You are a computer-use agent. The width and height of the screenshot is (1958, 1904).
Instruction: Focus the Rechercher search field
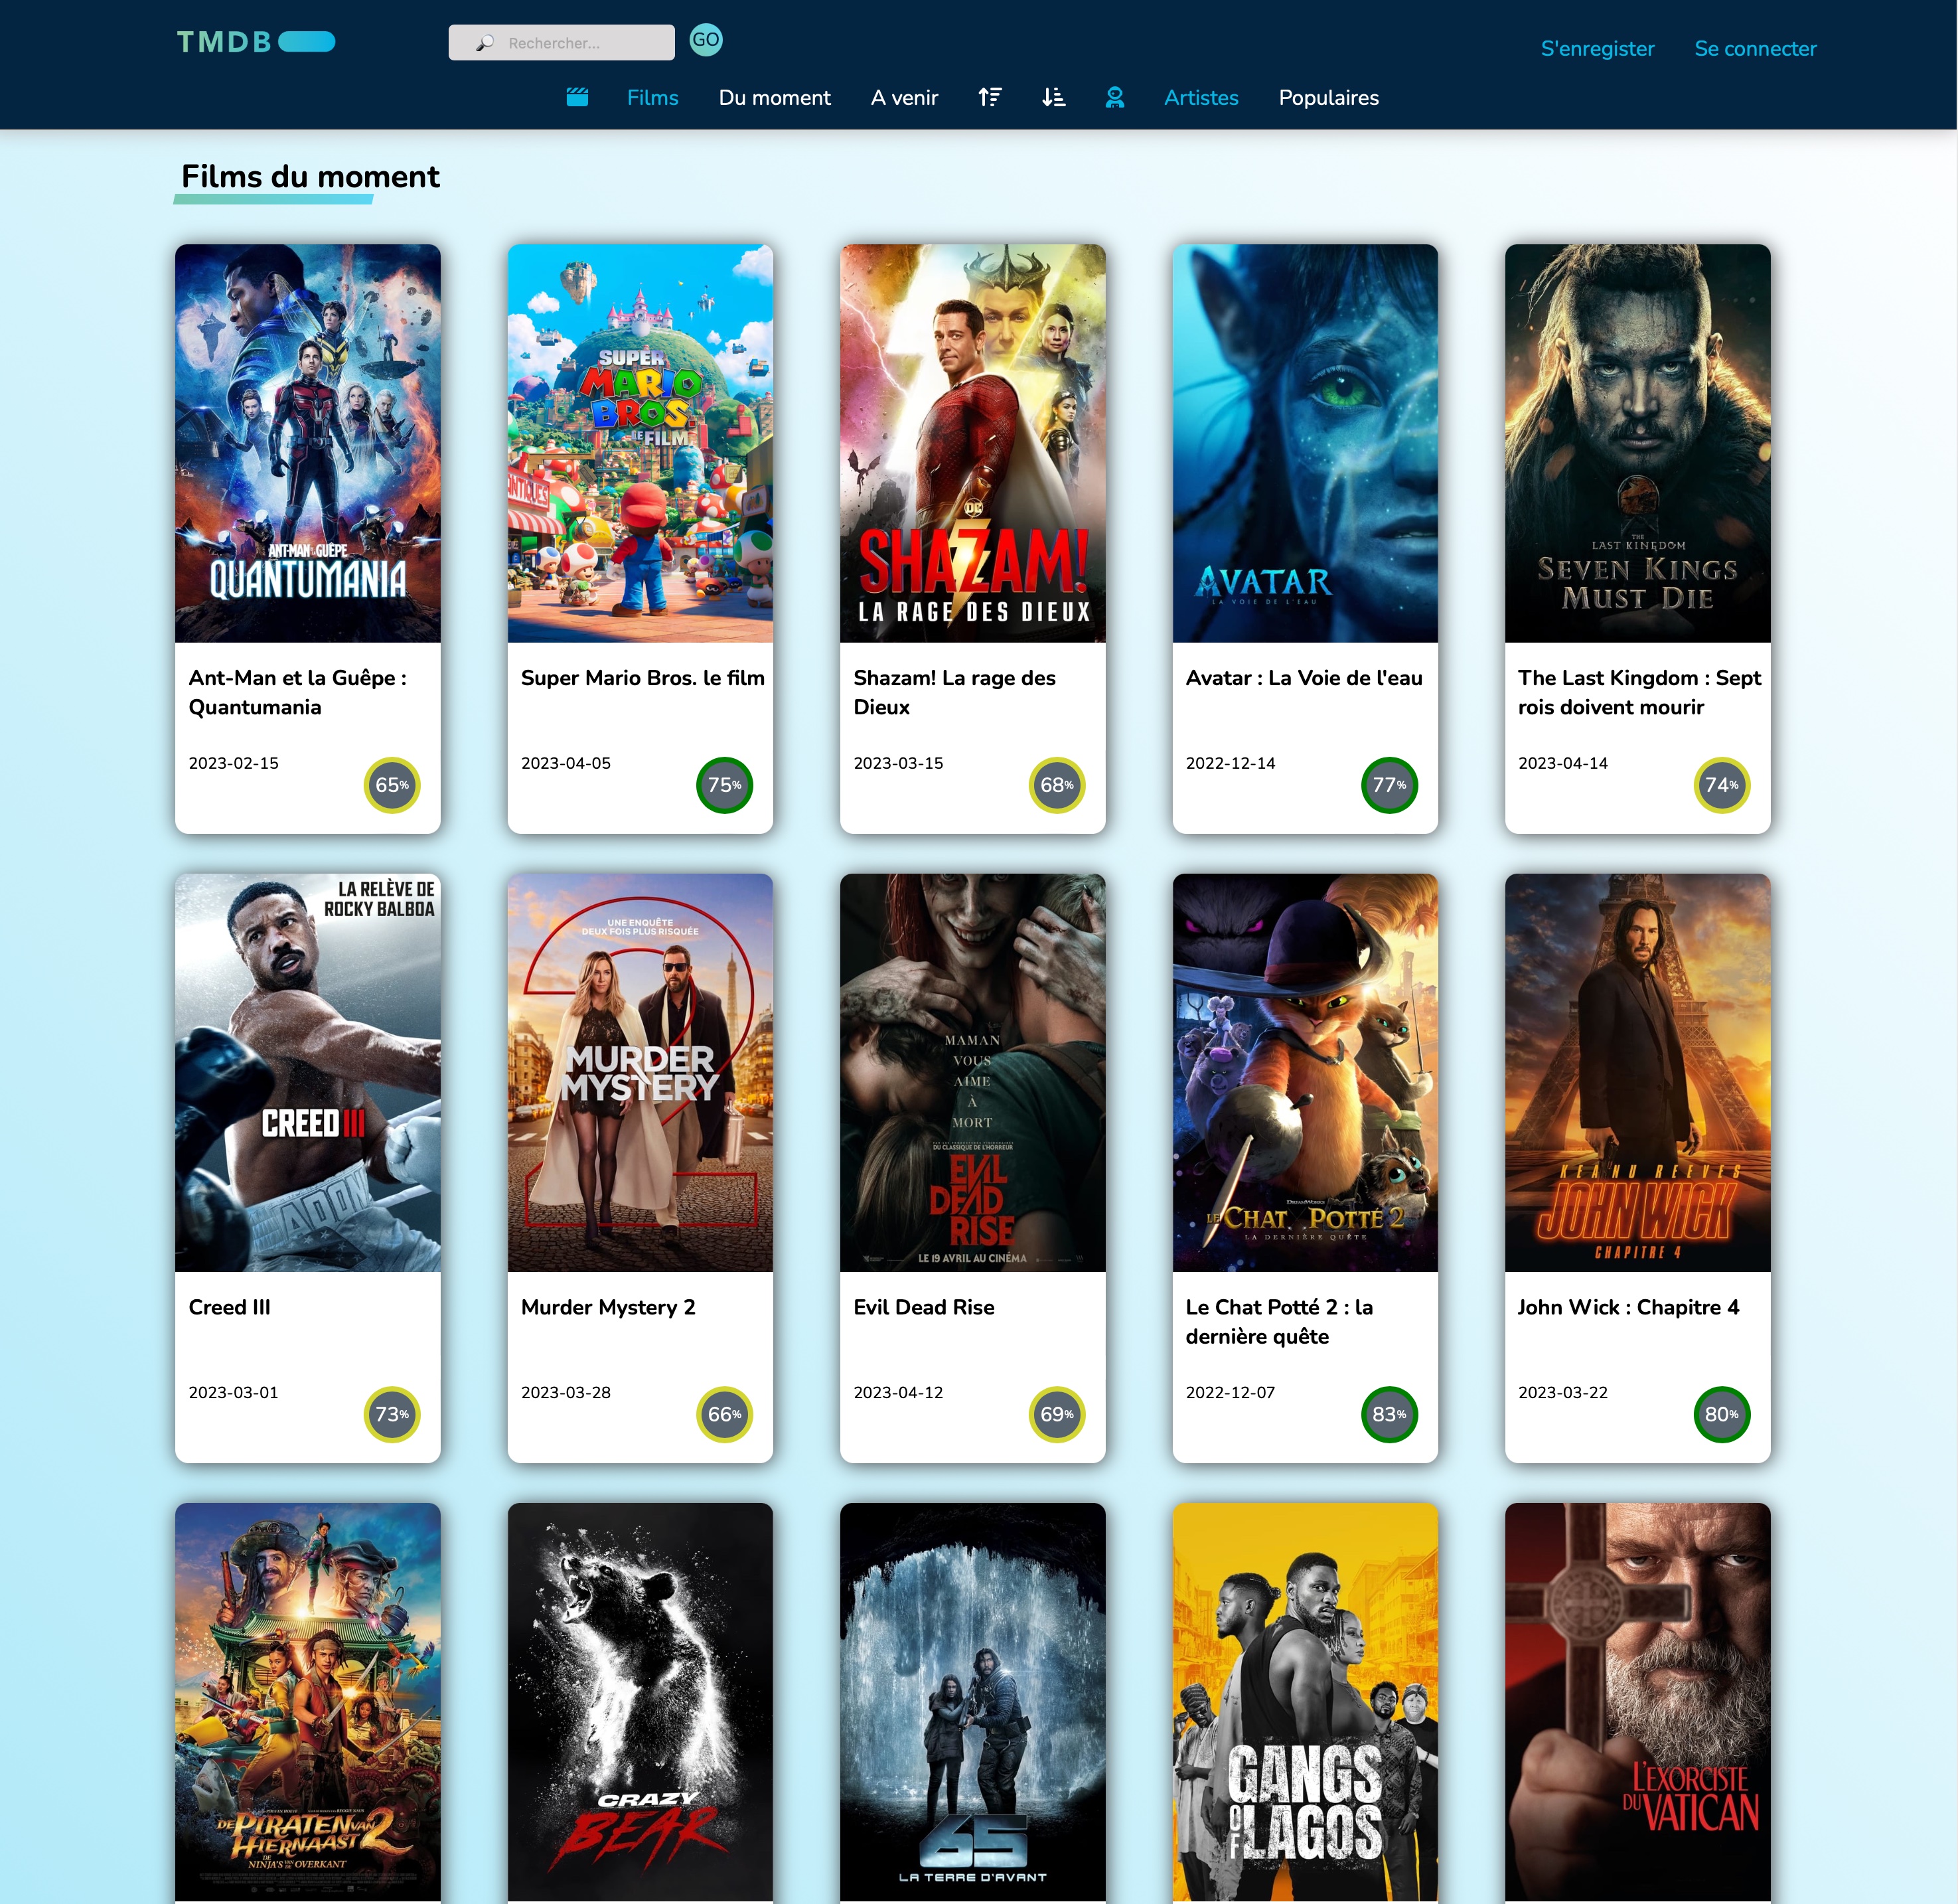[x=580, y=43]
